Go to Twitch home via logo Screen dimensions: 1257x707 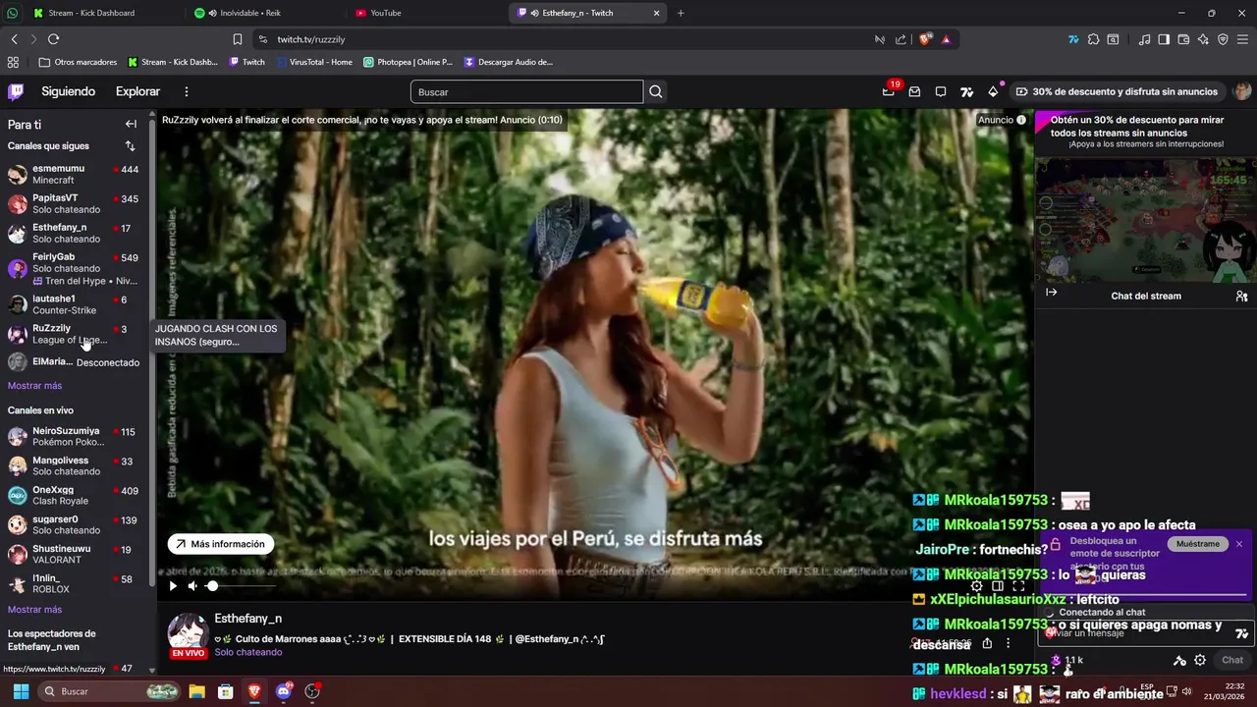(x=16, y=91)
